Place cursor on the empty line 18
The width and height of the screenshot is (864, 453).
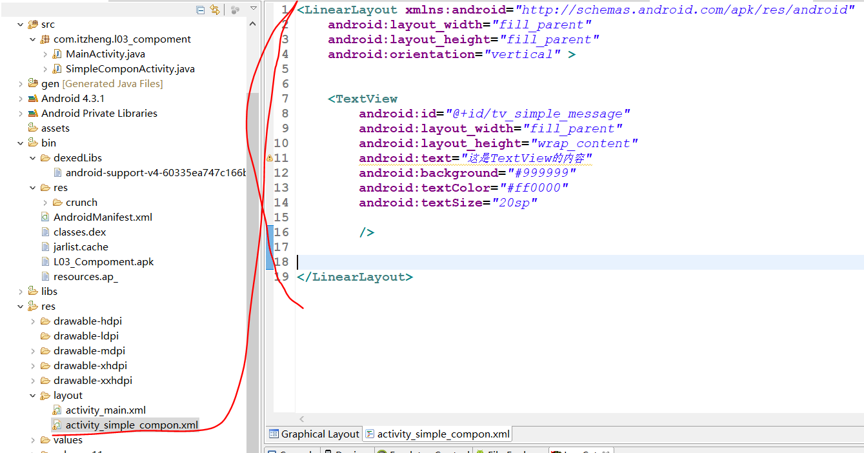click(x=579, y=262)
